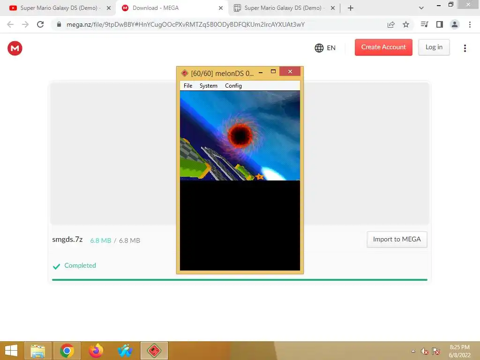Close the Download - MEGA tab
Image resolution: width=480 pixels, height=360 pixels.
(x=221, y=8)
